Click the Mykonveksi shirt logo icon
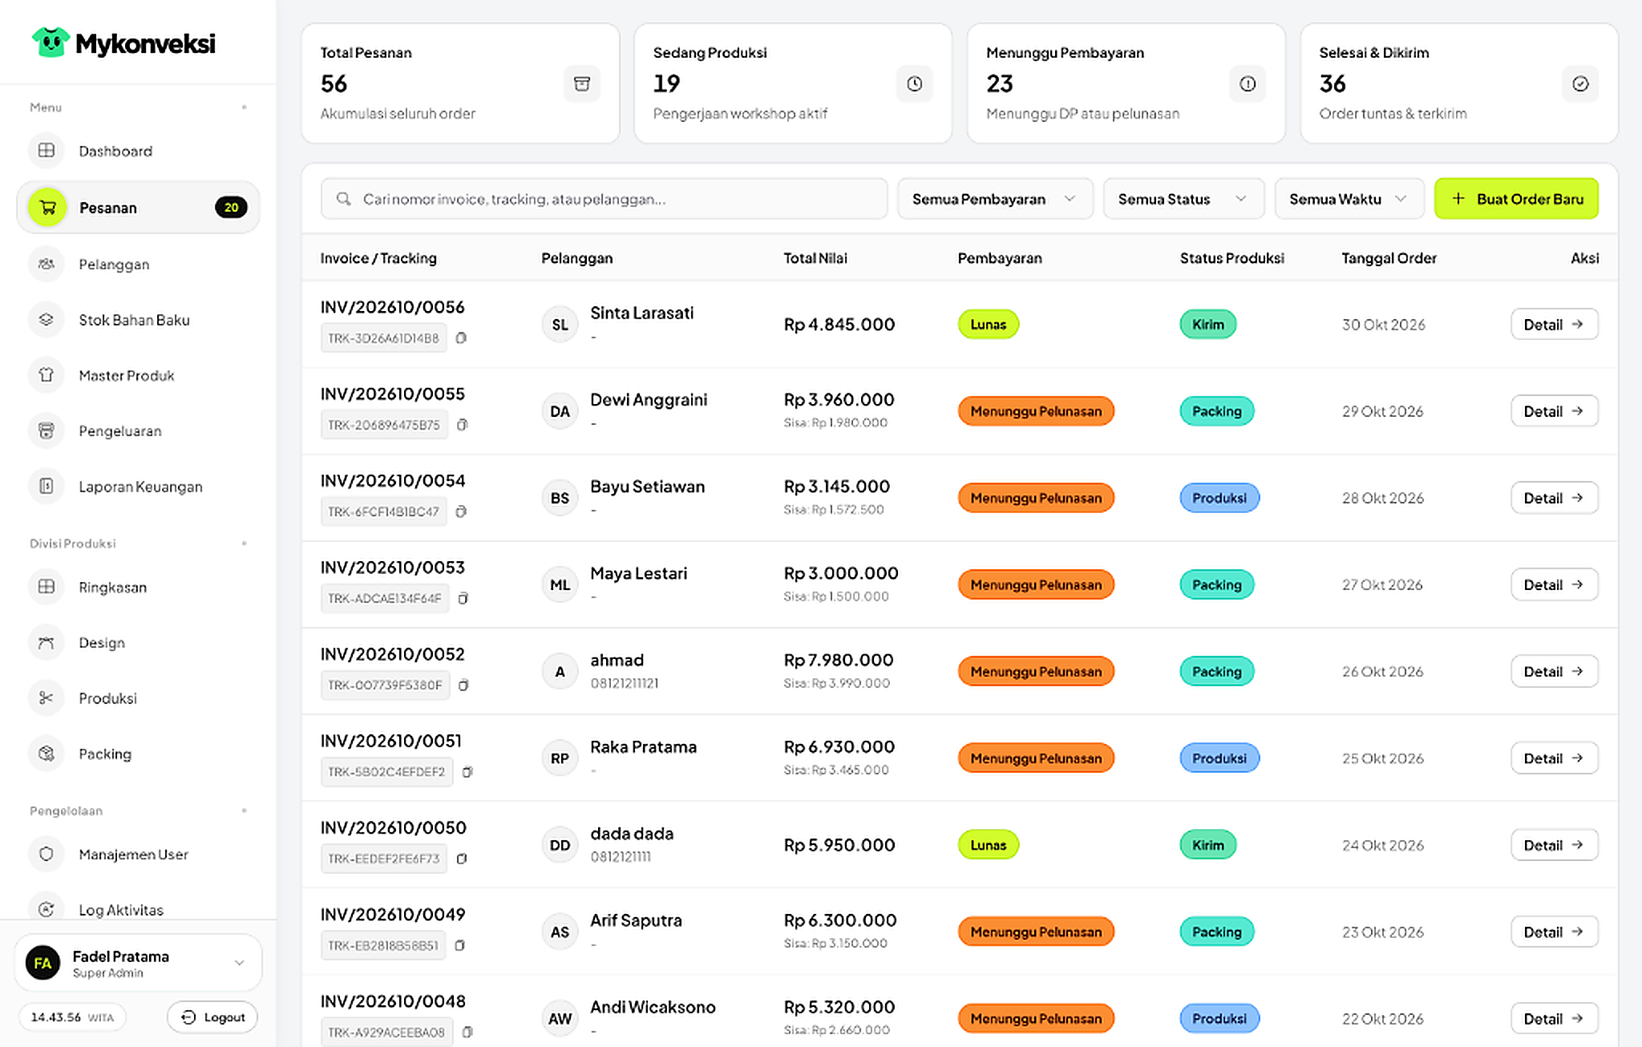Screen dimensions: 1642x1047 coord(51,42)
